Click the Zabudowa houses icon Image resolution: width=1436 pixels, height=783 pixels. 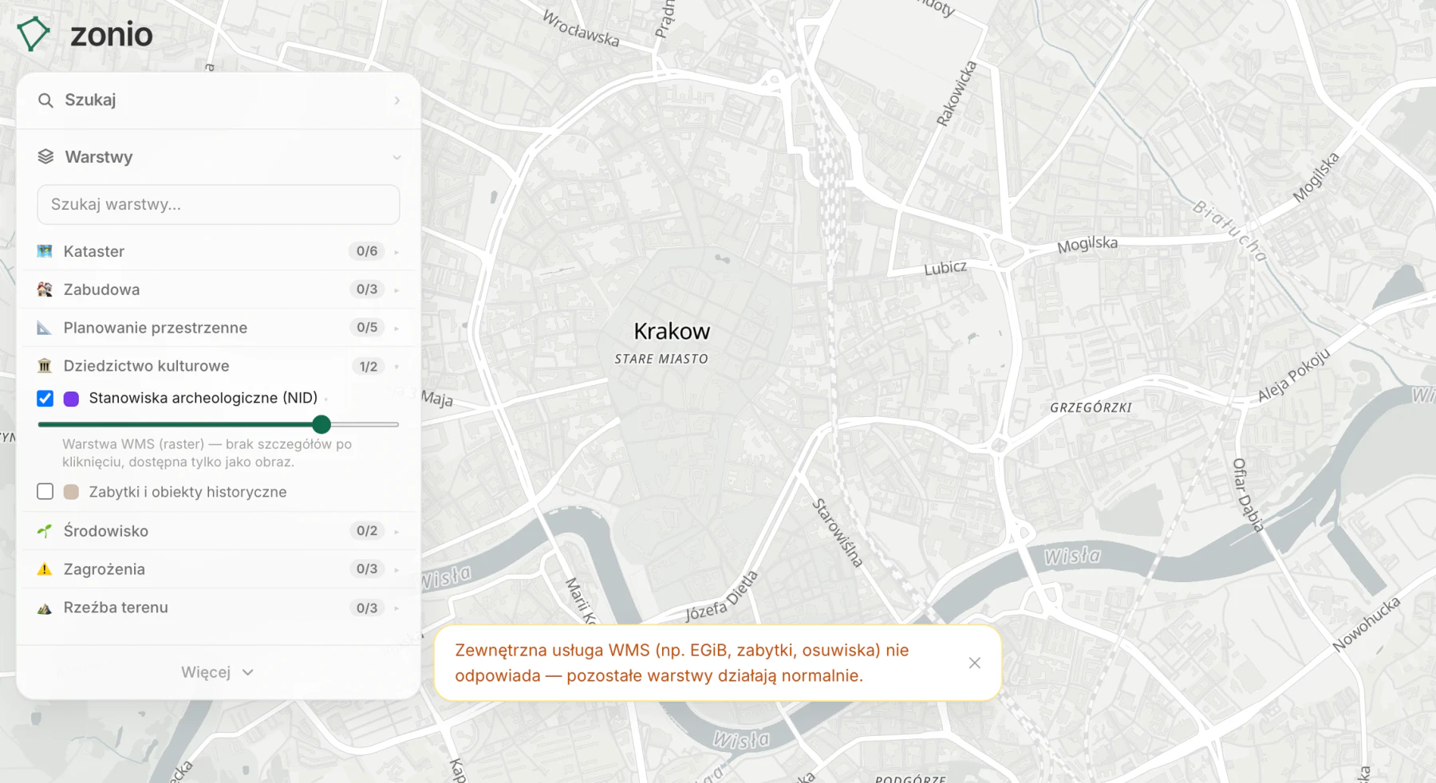pos(45,289)
